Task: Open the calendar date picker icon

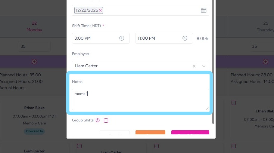Action: tap(204, 10)
